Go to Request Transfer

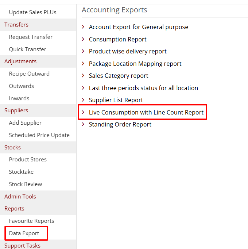click(x=31, y=37)
